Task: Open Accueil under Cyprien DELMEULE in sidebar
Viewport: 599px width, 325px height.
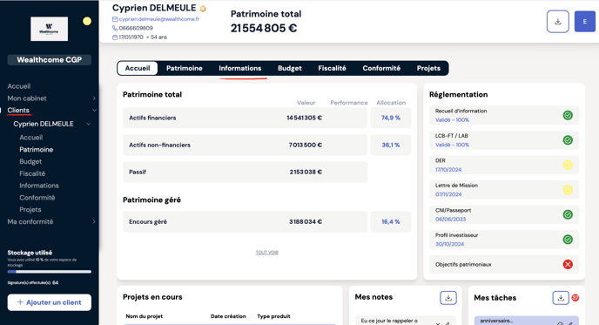Action: [x=31, y=138]
